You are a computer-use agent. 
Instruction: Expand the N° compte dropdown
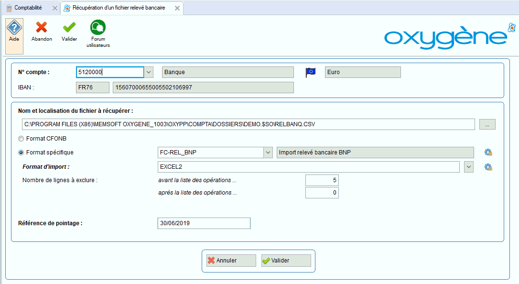point(149,72)
